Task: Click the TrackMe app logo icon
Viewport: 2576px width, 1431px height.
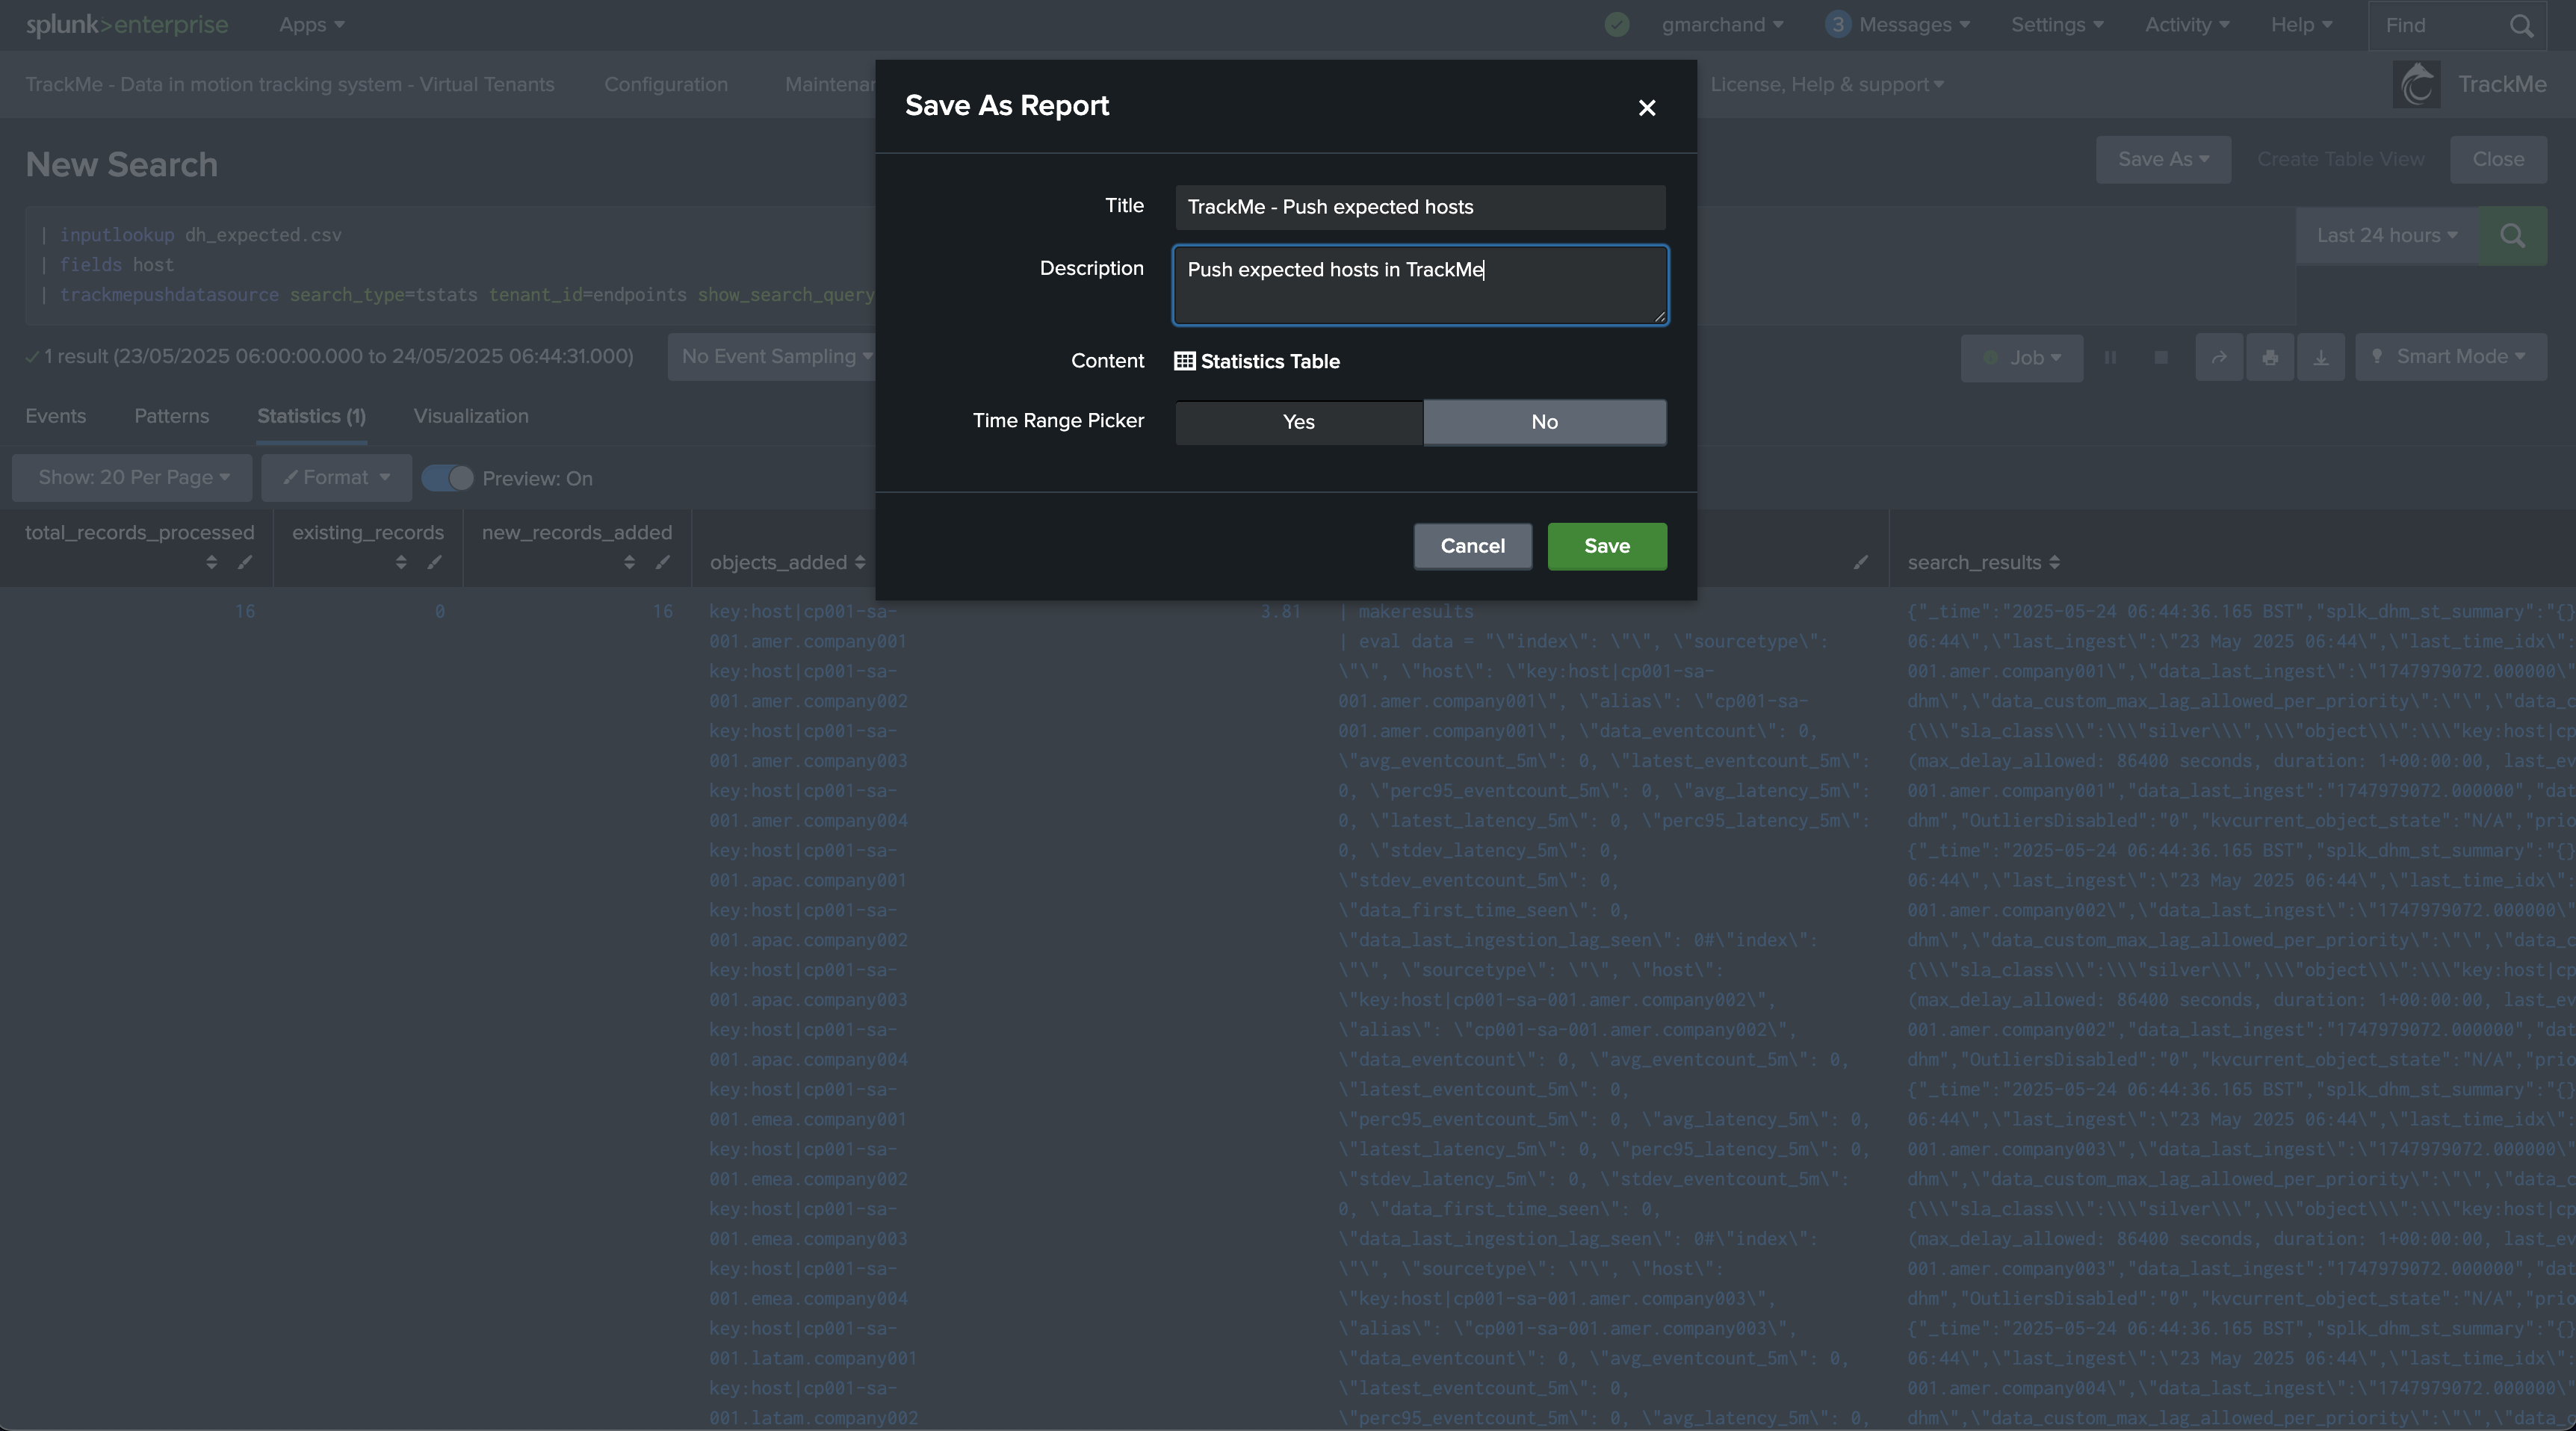Action: click(x=2416, y=85)
